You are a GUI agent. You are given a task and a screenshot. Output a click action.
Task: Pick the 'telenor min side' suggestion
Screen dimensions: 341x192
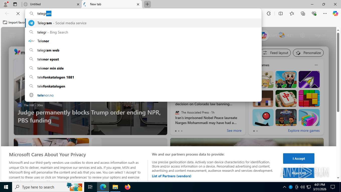click(x=143, y=68)
